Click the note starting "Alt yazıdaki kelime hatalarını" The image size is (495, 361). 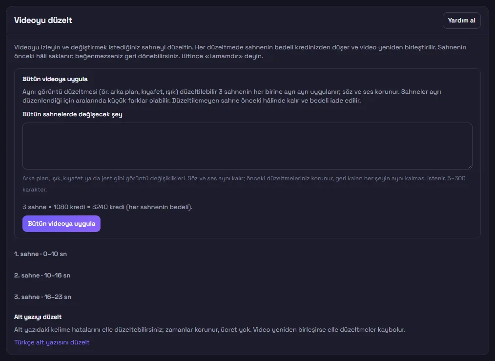click(x=209, y=329)
